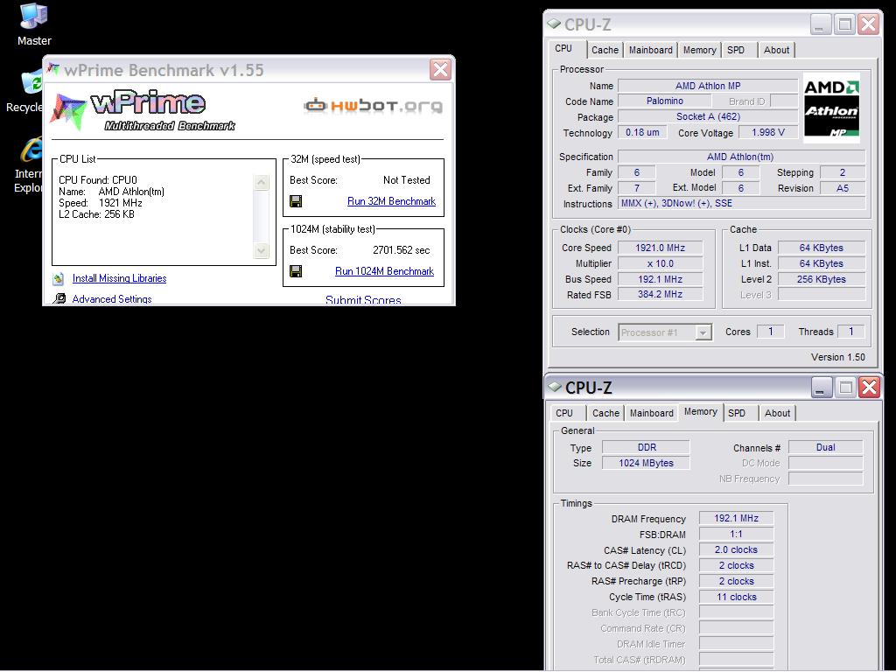Click the hwbot.org logo
This screenshot has width=896, height=672.
(x=373, y=106)
